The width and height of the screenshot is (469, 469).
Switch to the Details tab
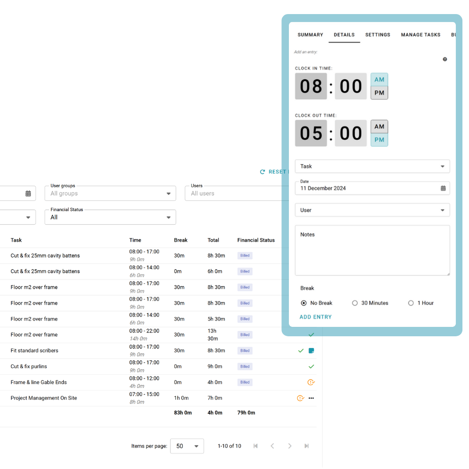click(344, 35)
